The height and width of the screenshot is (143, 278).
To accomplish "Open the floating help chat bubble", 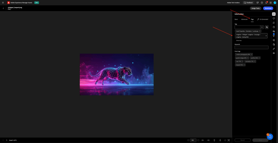I will [x=270, y=137].
